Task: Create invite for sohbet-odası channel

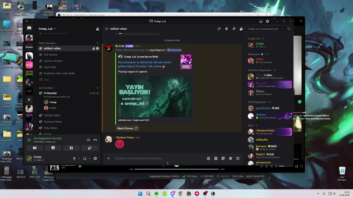Action: coord(93,48)
